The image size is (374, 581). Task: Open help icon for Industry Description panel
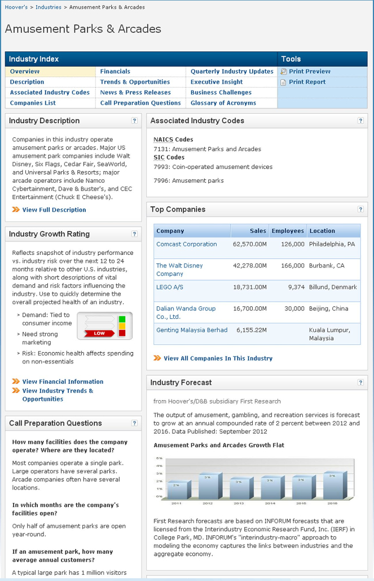click(x=134, y=121)
